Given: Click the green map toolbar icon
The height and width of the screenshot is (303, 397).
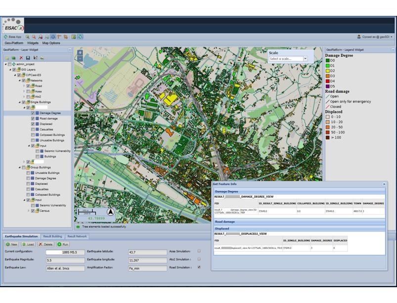Looking at the screenshot, I should [74, 37].
